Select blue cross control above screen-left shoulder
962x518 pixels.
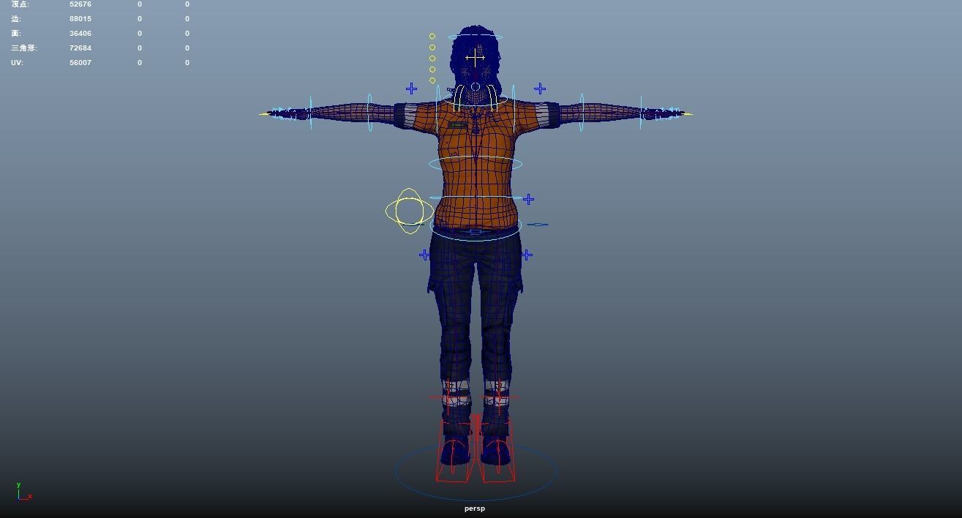click(412, 89)
